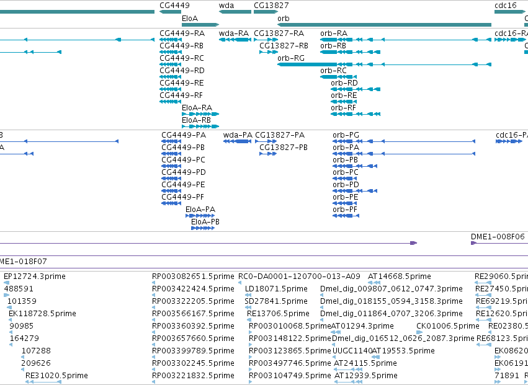Select protein CG4449-PE
528x385 pixels.
click(183, 185)
